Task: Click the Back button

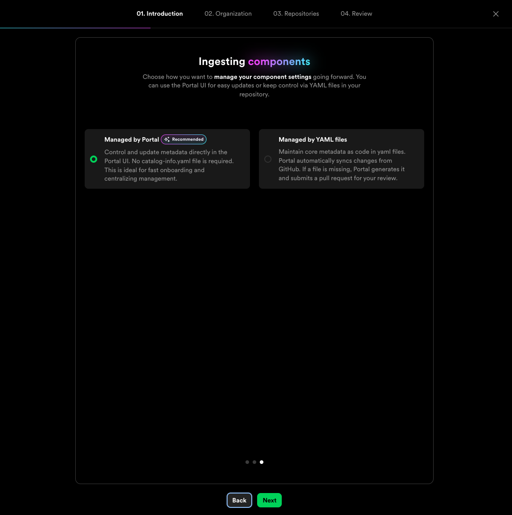Action: (x=239, y=500)
